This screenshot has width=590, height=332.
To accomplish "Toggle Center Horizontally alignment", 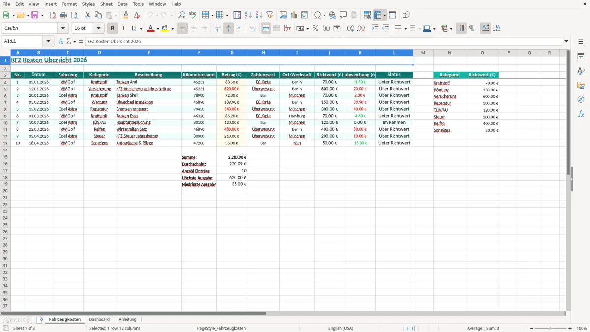I will pyautogui.click(x=193, y=29).
